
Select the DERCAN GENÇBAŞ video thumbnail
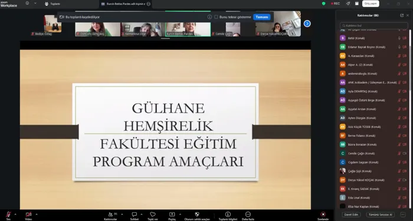coord(98,29)
